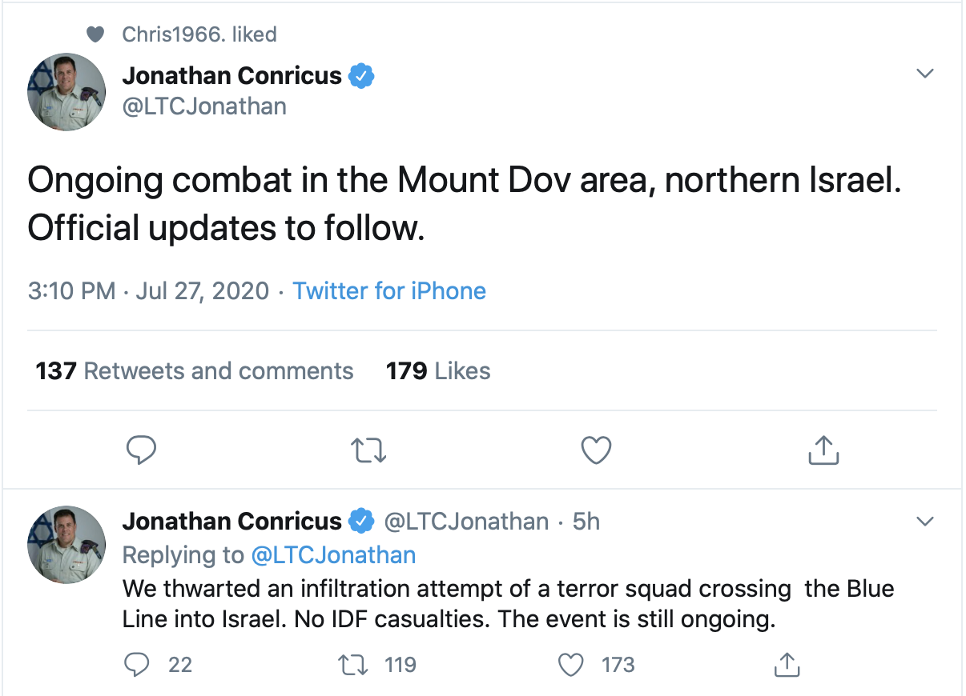Click reply icon showing 22 replies
The height and width of the screenshot is (696, 966).
point(139,664)
